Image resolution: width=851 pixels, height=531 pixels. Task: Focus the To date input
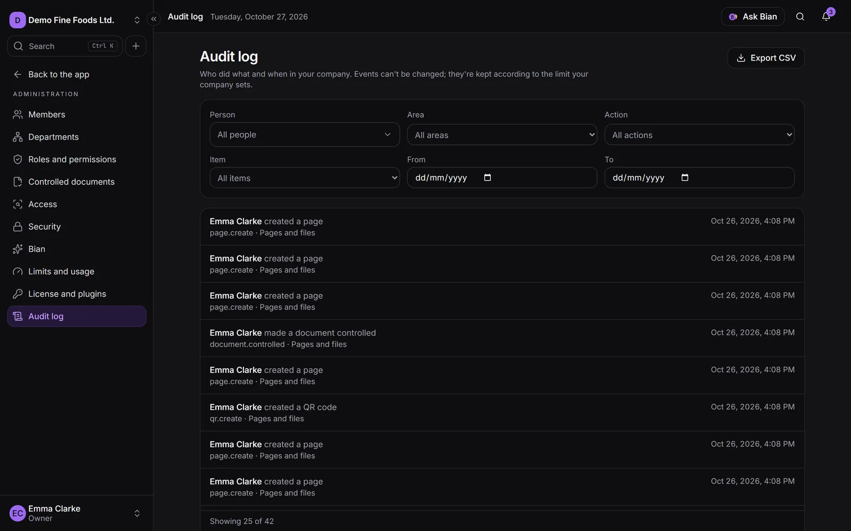pyautogui.click(x=699, y=177)
